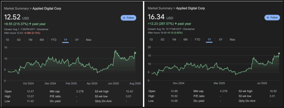Select Max range in left chart
Viewport: 284px width, 108px height.
(x=89, y=40)
